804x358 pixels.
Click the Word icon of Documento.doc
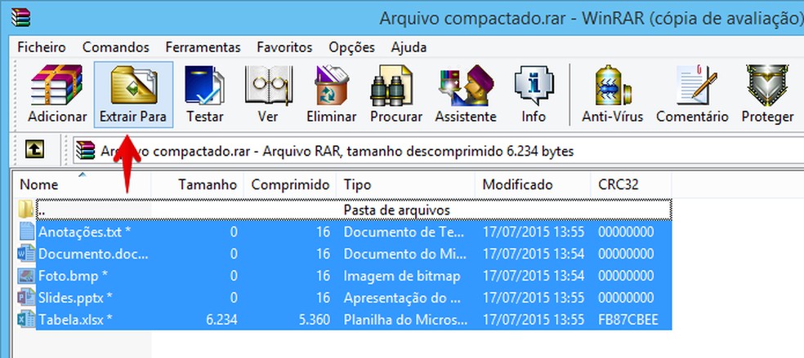tap(26, 254)
